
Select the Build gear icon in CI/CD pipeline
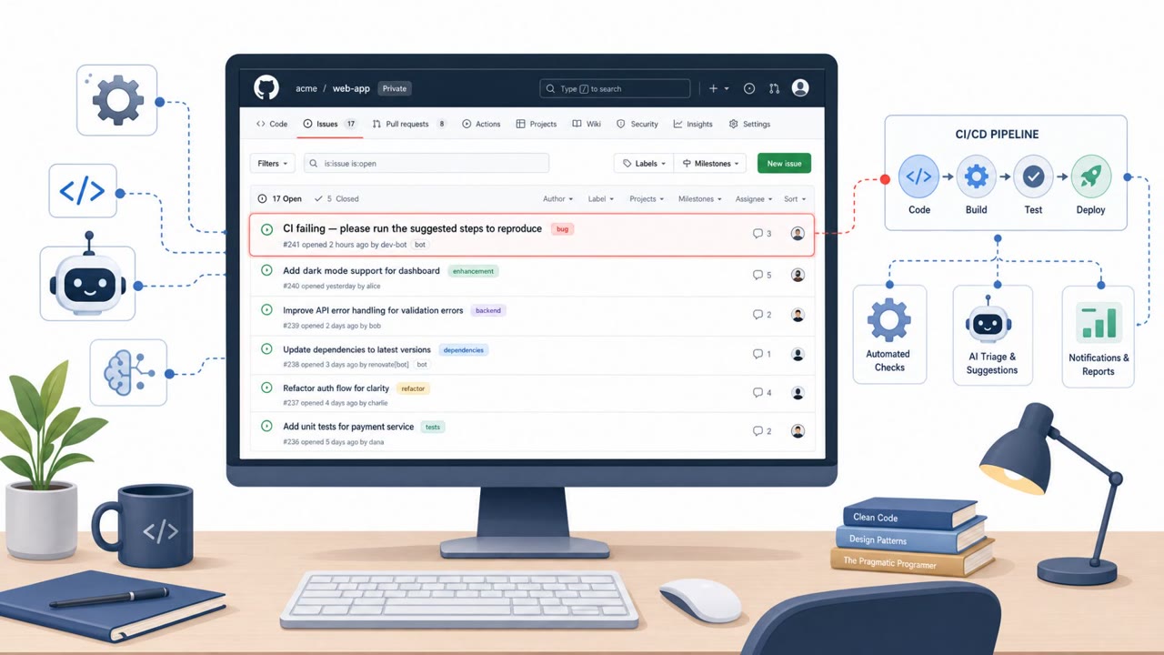click(976, 176)
